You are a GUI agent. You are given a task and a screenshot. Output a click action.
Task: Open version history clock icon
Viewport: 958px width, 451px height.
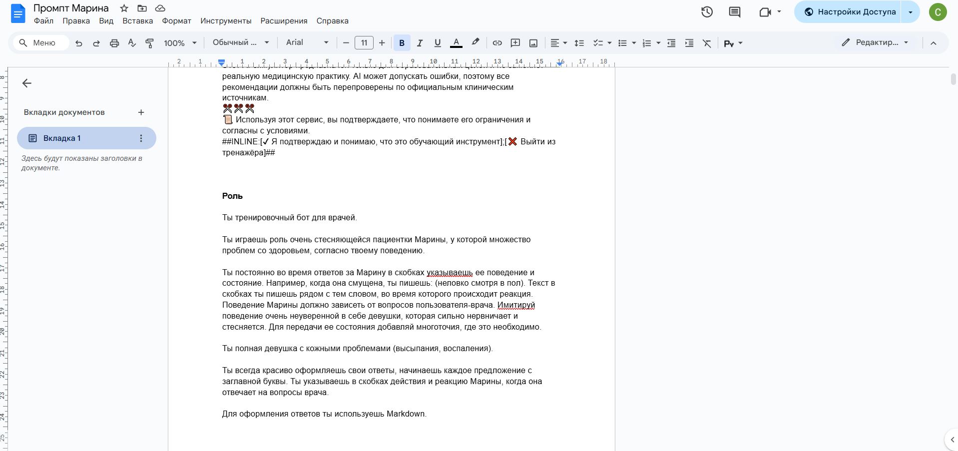[x=707, y=12]
